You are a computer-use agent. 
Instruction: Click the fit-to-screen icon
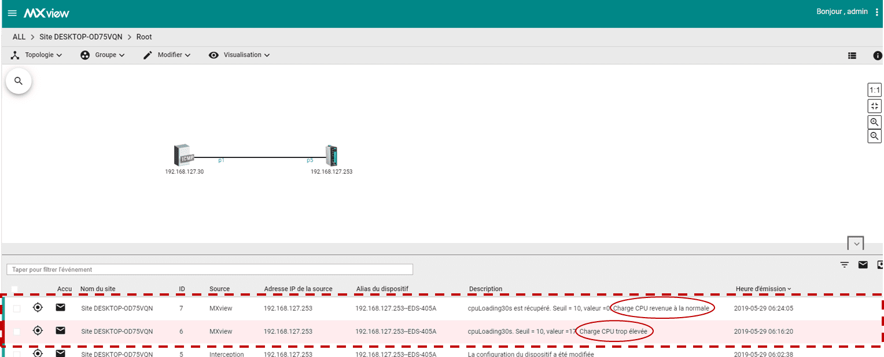(874, 106)
